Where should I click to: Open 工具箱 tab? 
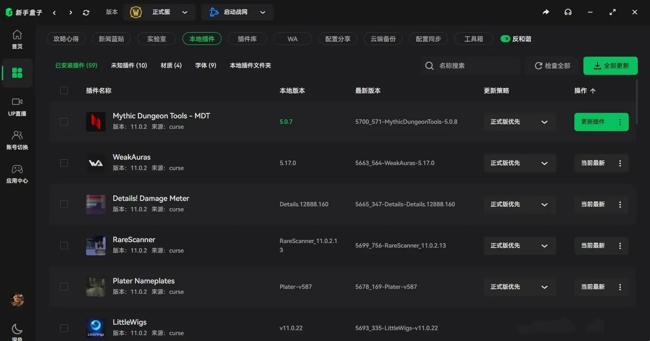click(474, 39)
